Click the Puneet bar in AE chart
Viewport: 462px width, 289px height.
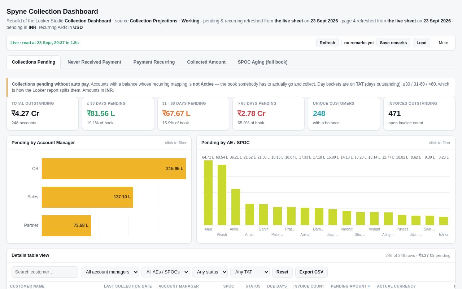pyautogui.click(x=402, y=220)
